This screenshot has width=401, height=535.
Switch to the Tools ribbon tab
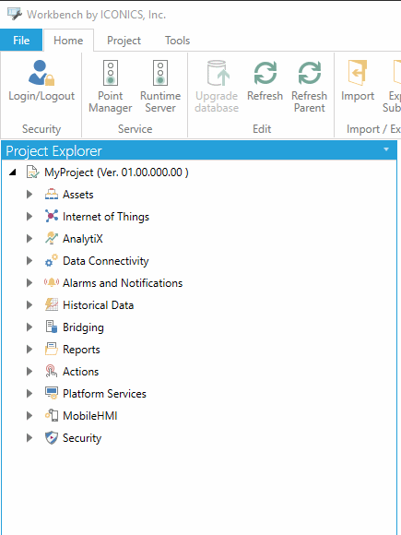tap(177, 41)
